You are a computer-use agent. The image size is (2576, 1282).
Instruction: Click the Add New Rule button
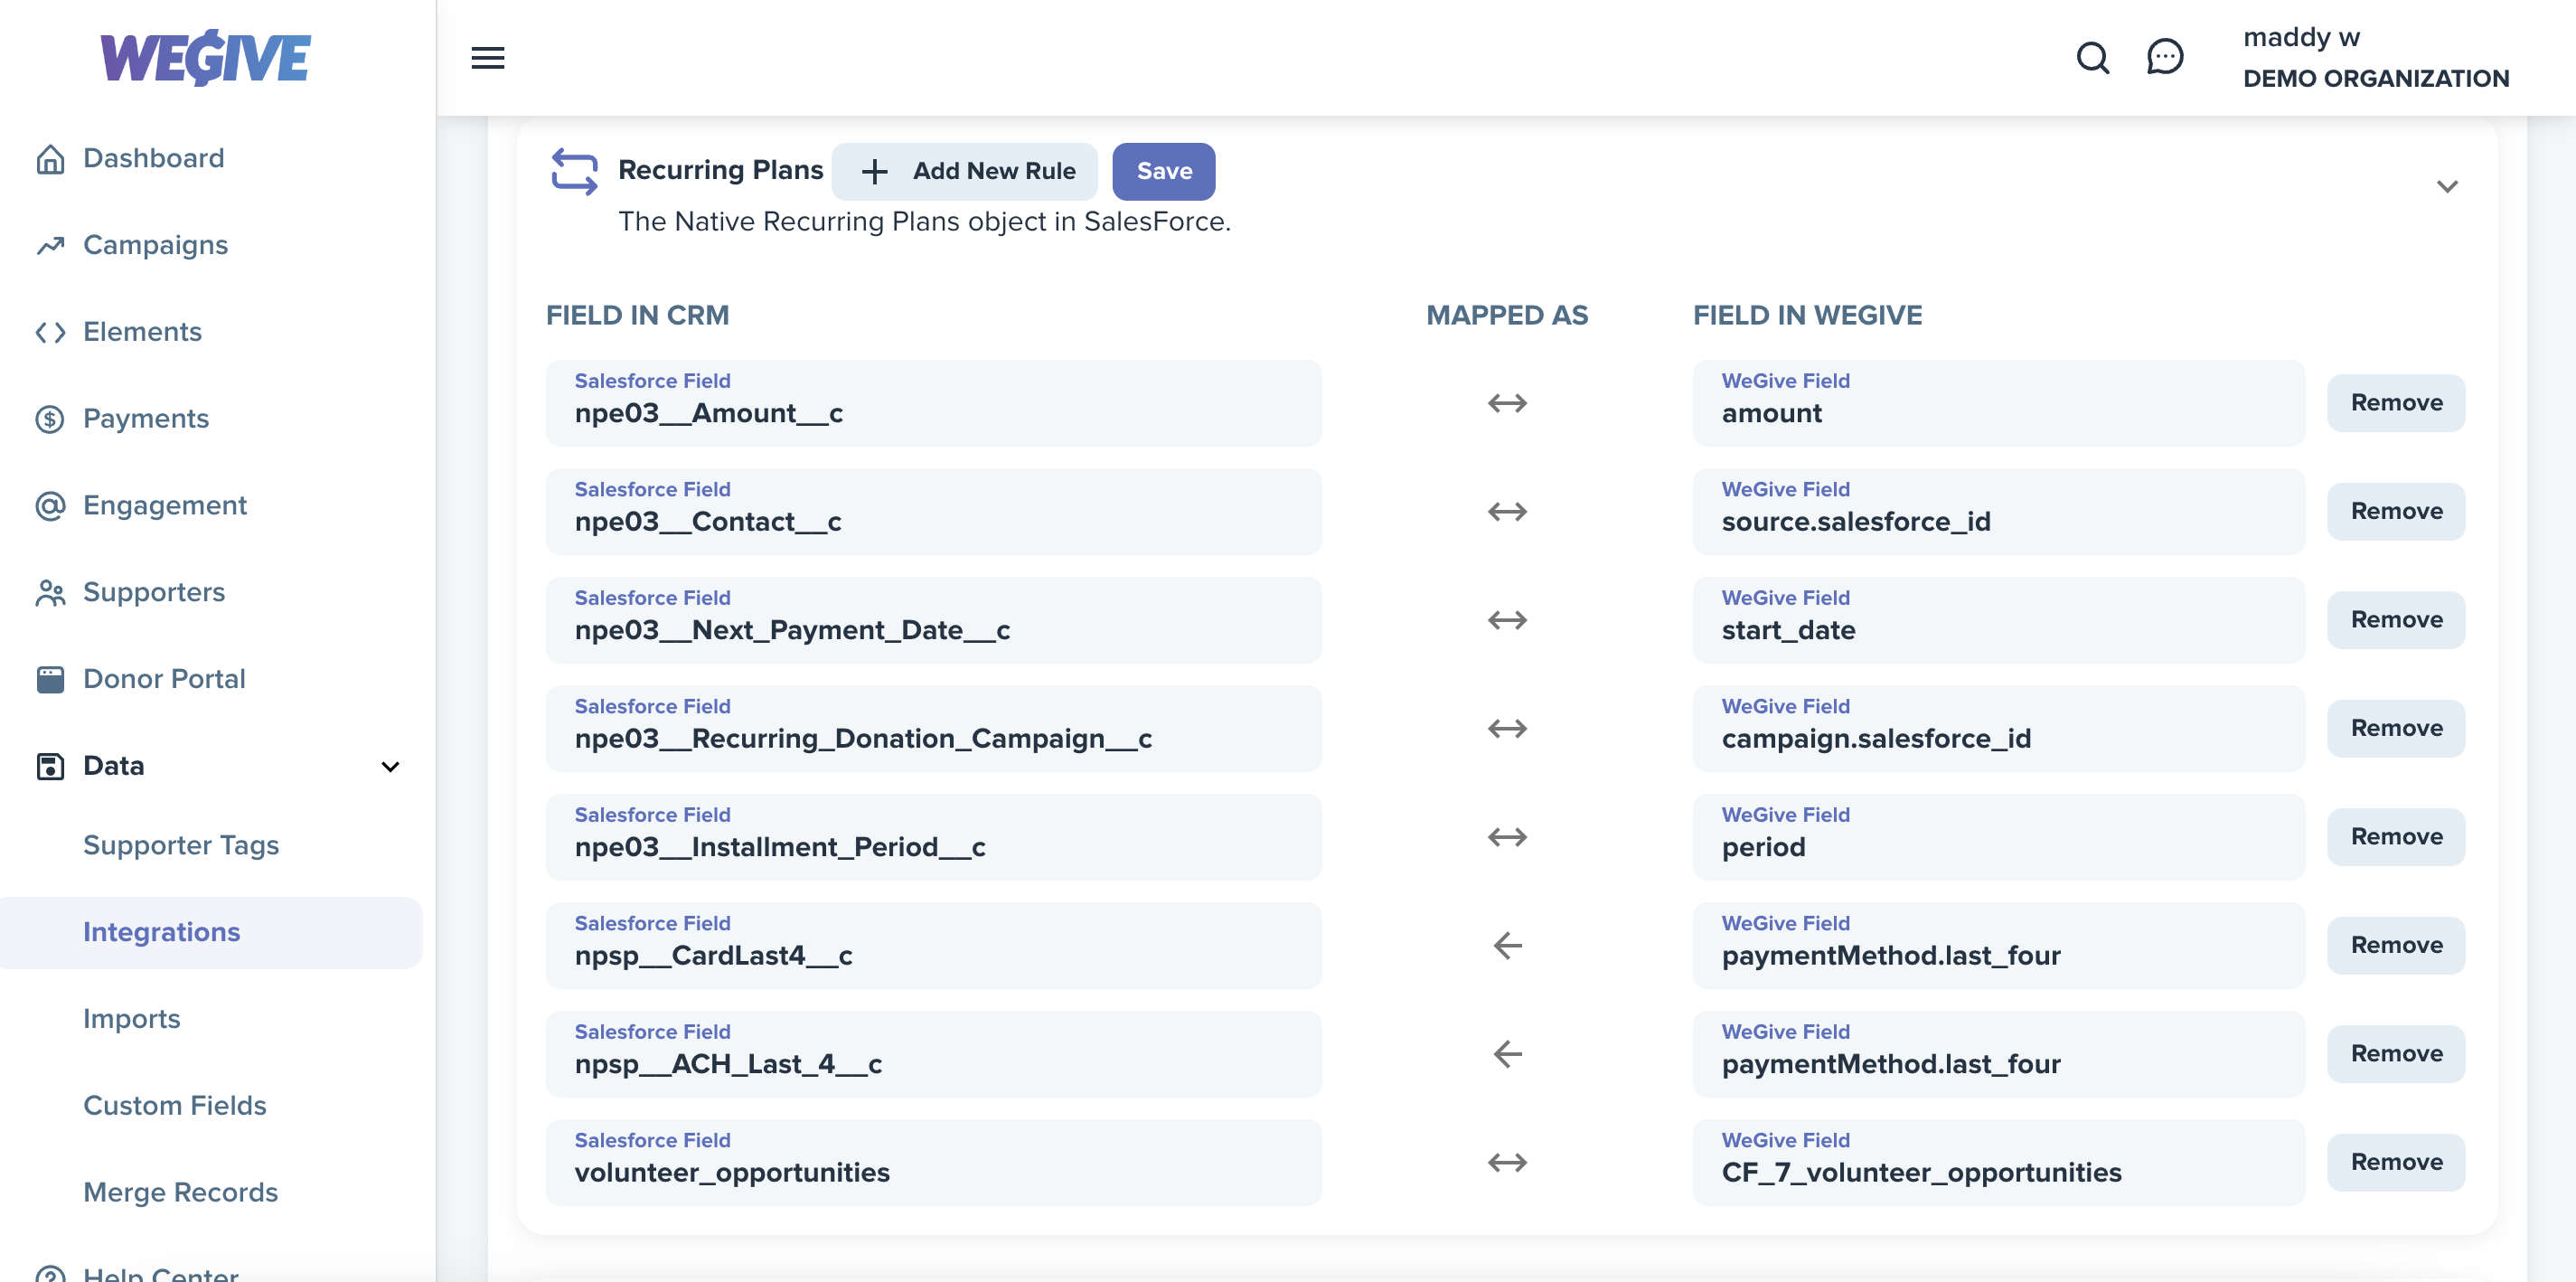964,172
